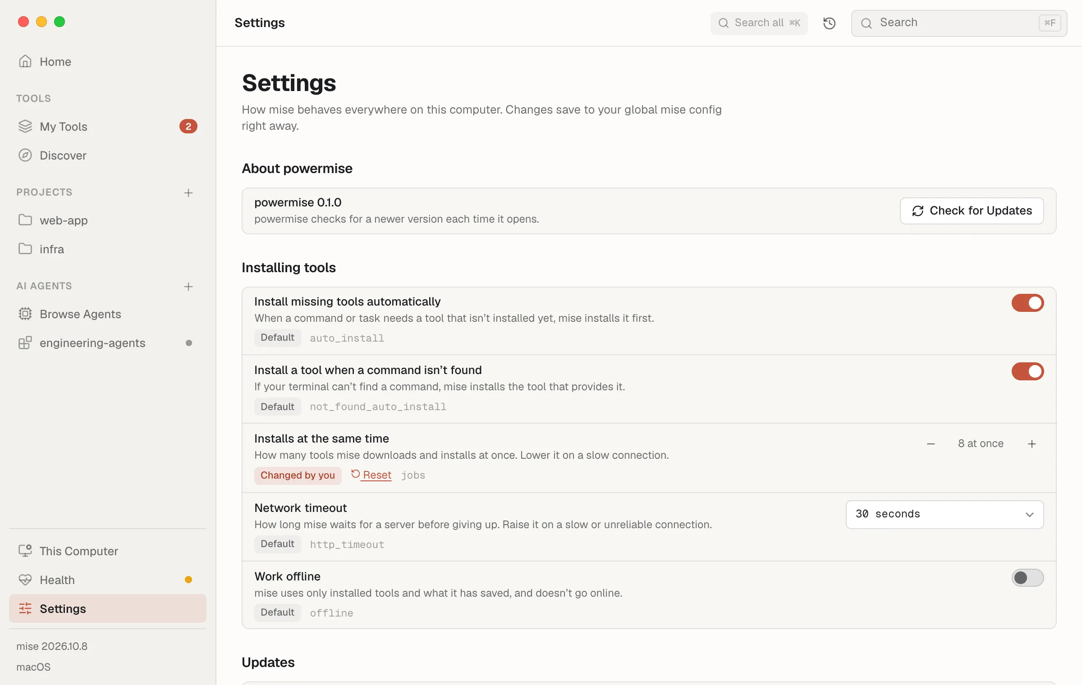The image size is (1082, 685).
Task: Click the Check for Updates button
Action: point(972,211)
